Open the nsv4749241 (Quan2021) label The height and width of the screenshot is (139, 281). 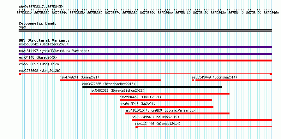click(x=79, y=77)
